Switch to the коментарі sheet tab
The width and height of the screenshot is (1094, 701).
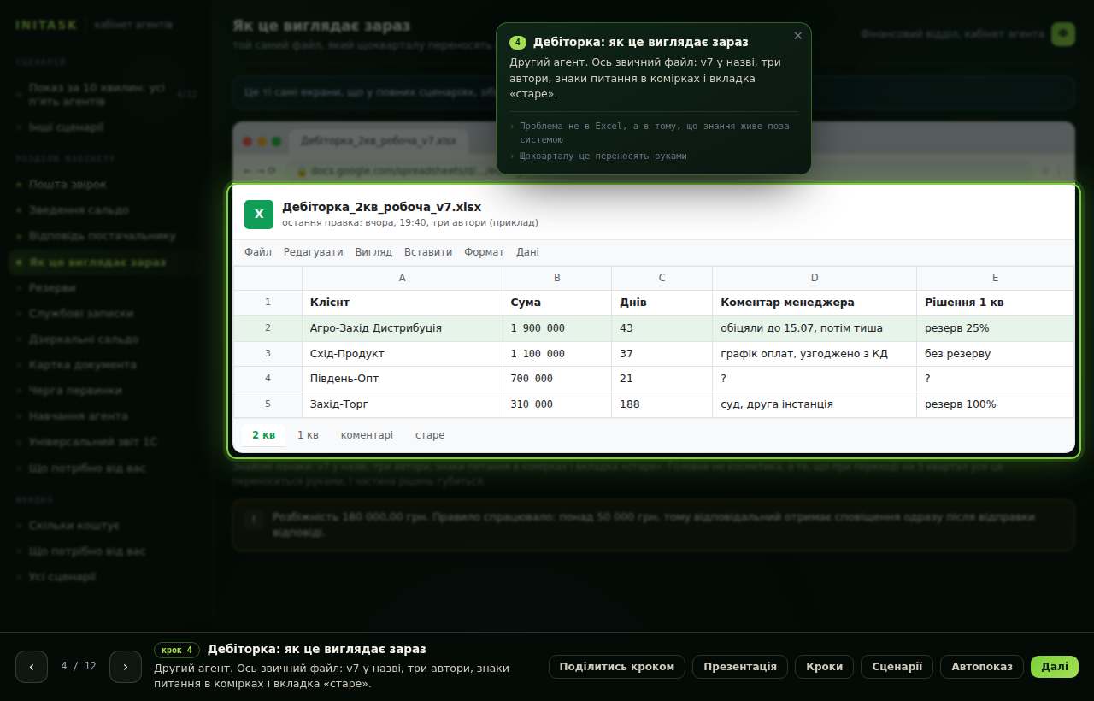pyautogui.click(x=367, y=435)
